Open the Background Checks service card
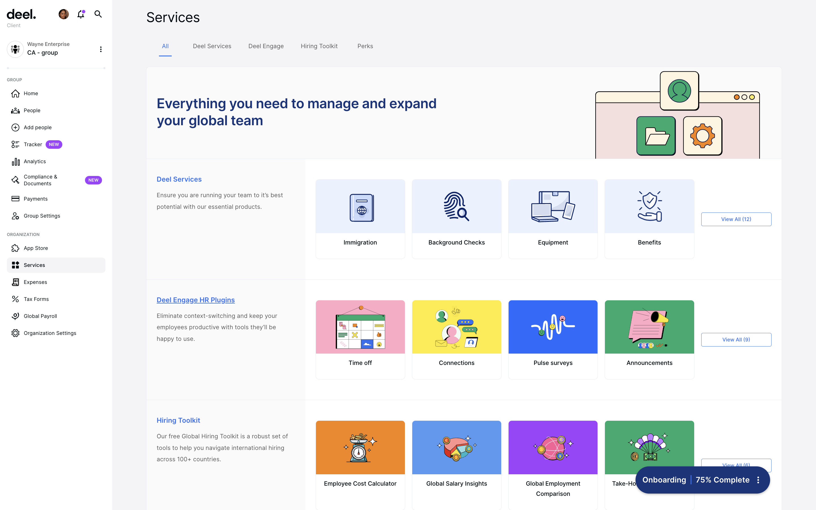Image resolution: width=816 pixels, height=510 pixels. 456,219
